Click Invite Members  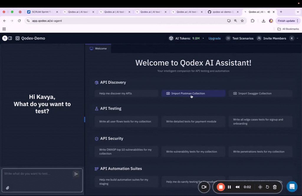(272, 38)
